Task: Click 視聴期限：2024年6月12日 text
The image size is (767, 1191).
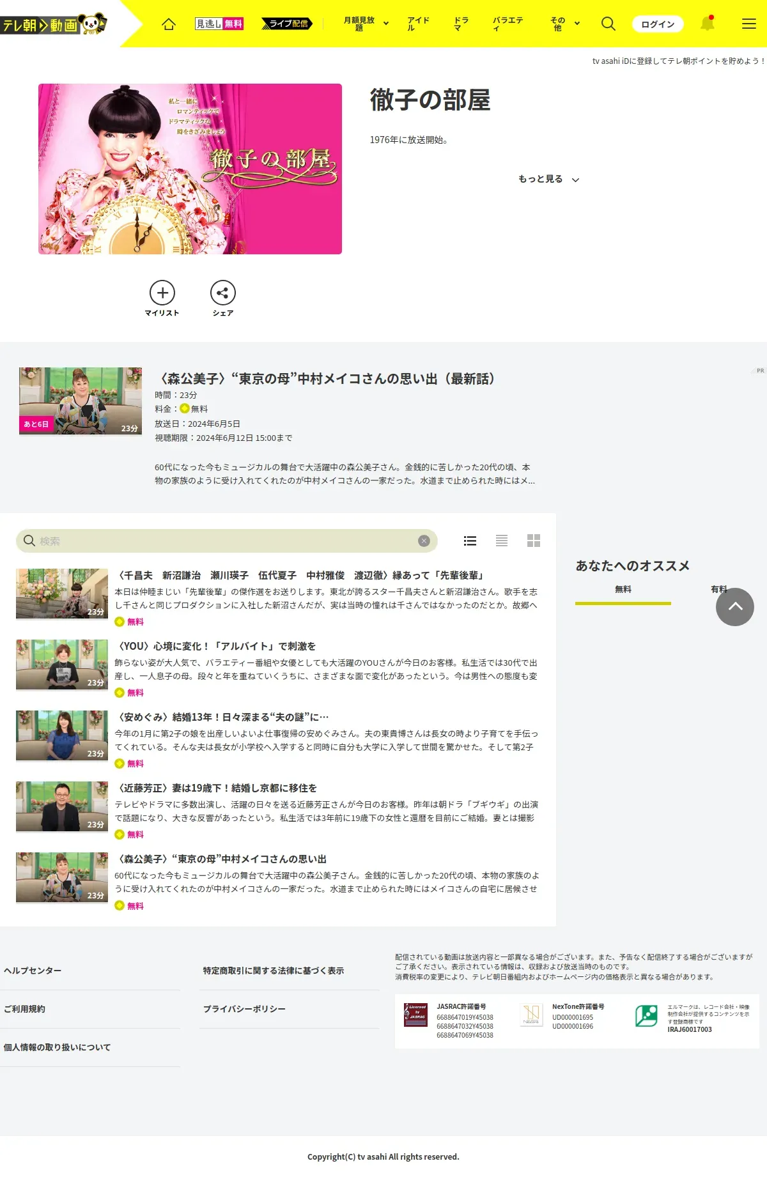Action: (x=224, y=438)
